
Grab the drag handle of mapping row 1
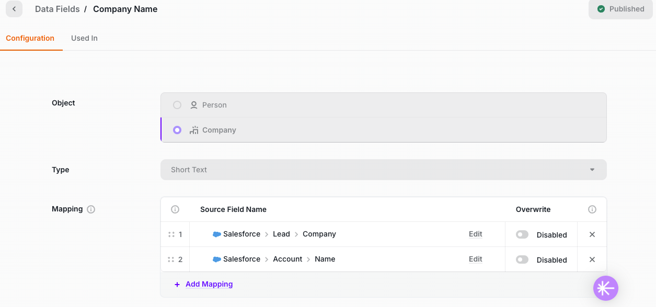pyautogui.click(x=171, y=234)
